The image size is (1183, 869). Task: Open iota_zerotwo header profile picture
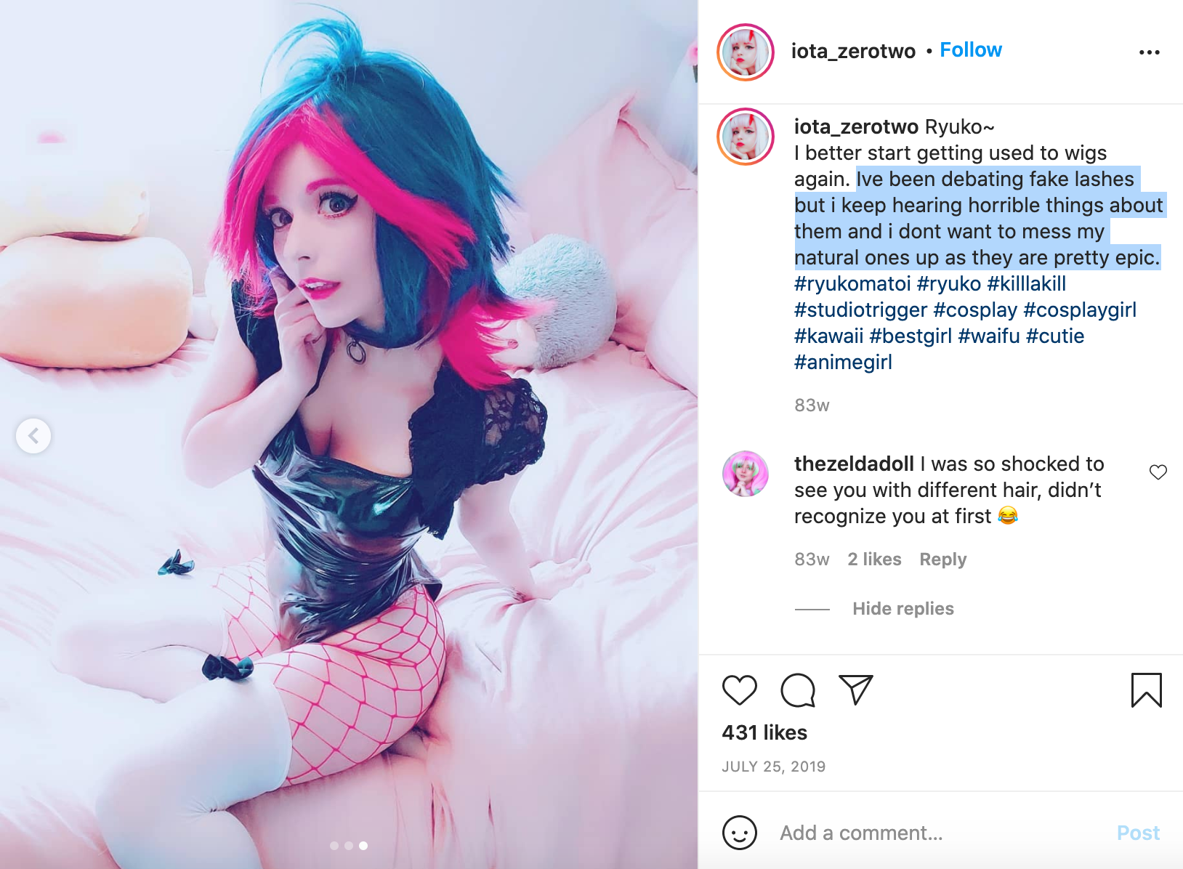point(746,52)
